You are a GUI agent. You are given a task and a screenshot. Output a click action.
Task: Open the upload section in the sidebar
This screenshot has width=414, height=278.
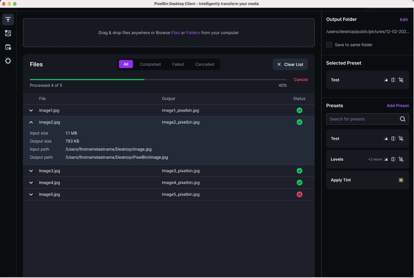8,19
